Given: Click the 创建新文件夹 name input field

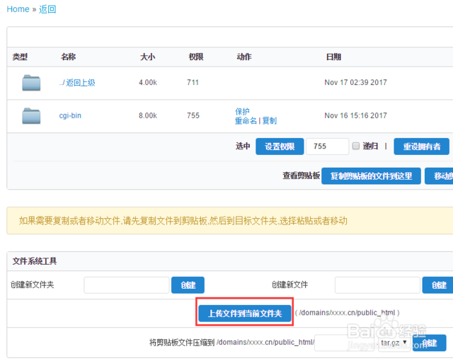Looking at the screenshot, I should [x=127, y=285].
